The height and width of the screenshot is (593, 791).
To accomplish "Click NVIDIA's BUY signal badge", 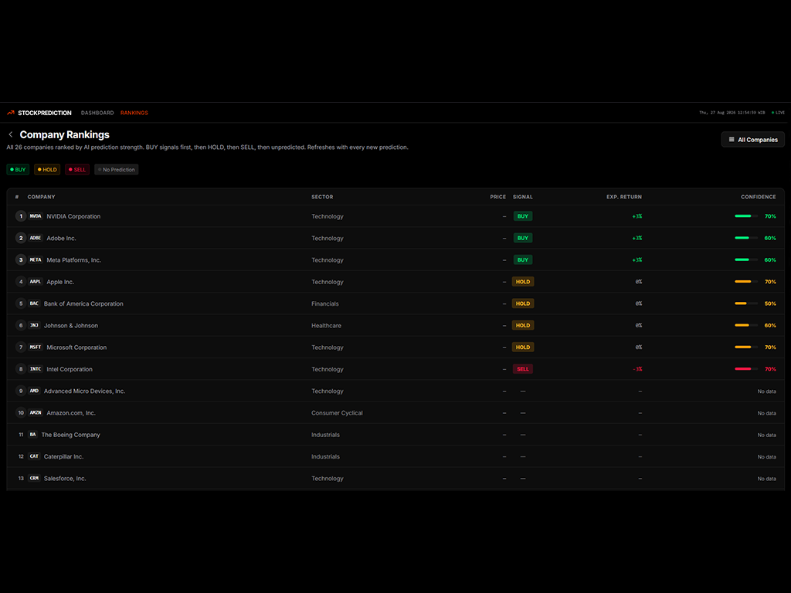I will (x=523, y=216).
